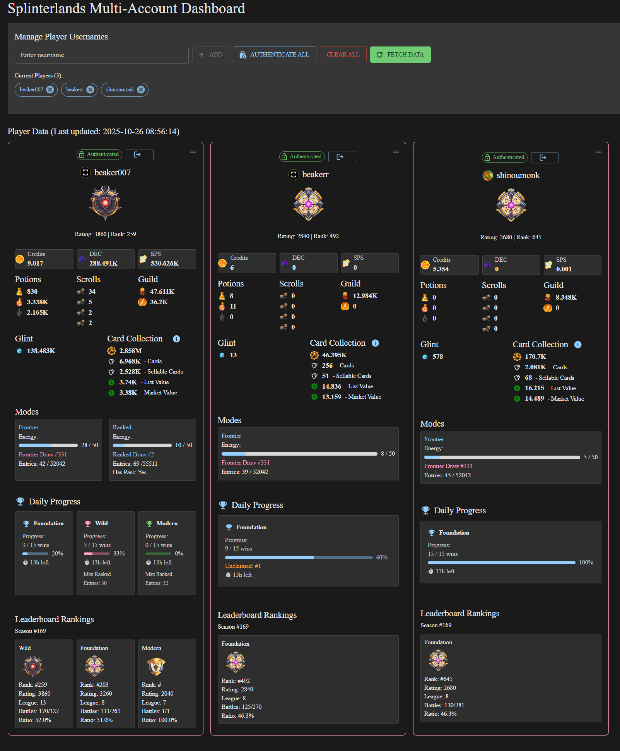Image resolution: width=620 pixels, height=751 pixels.
Task: Collapse the beakerr card
Action: pyautogui.click(x=396, y=152)
